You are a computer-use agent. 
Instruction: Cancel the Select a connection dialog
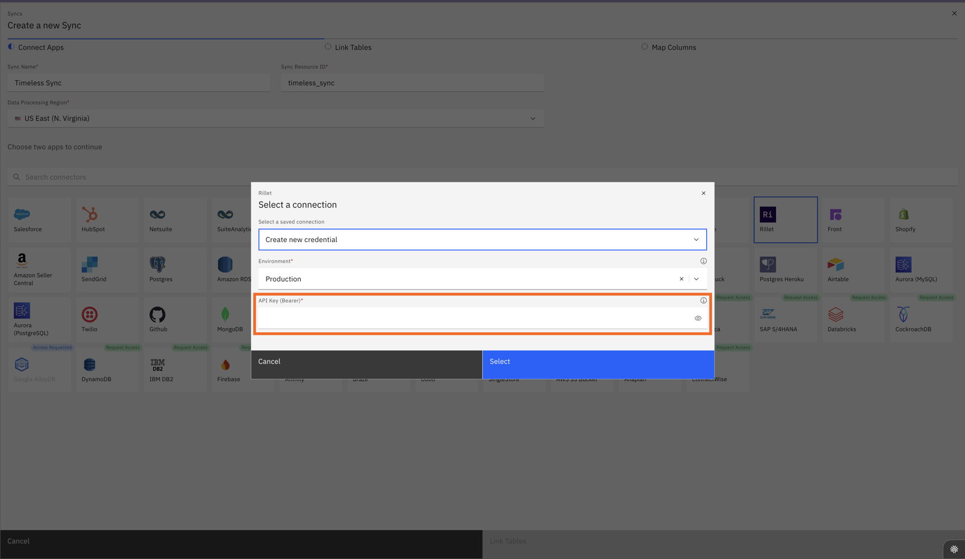[367, 362]
